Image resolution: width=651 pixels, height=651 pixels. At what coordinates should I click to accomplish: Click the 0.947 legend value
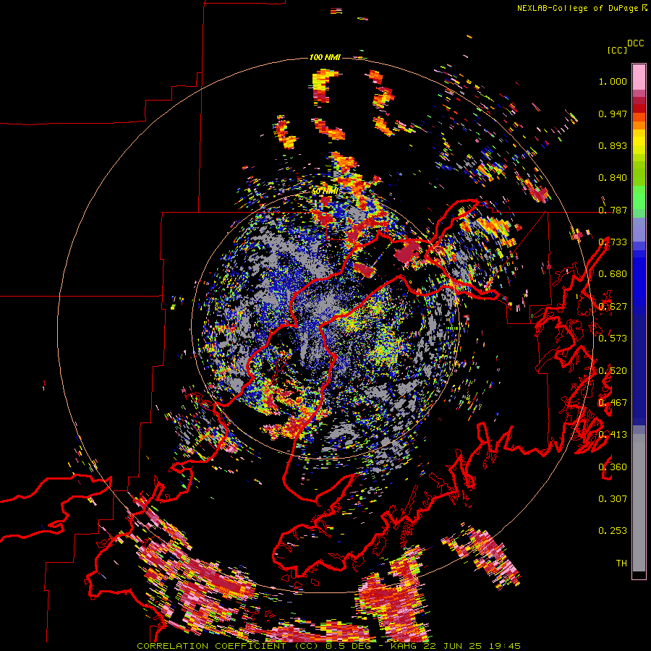(x=613, y=114)
